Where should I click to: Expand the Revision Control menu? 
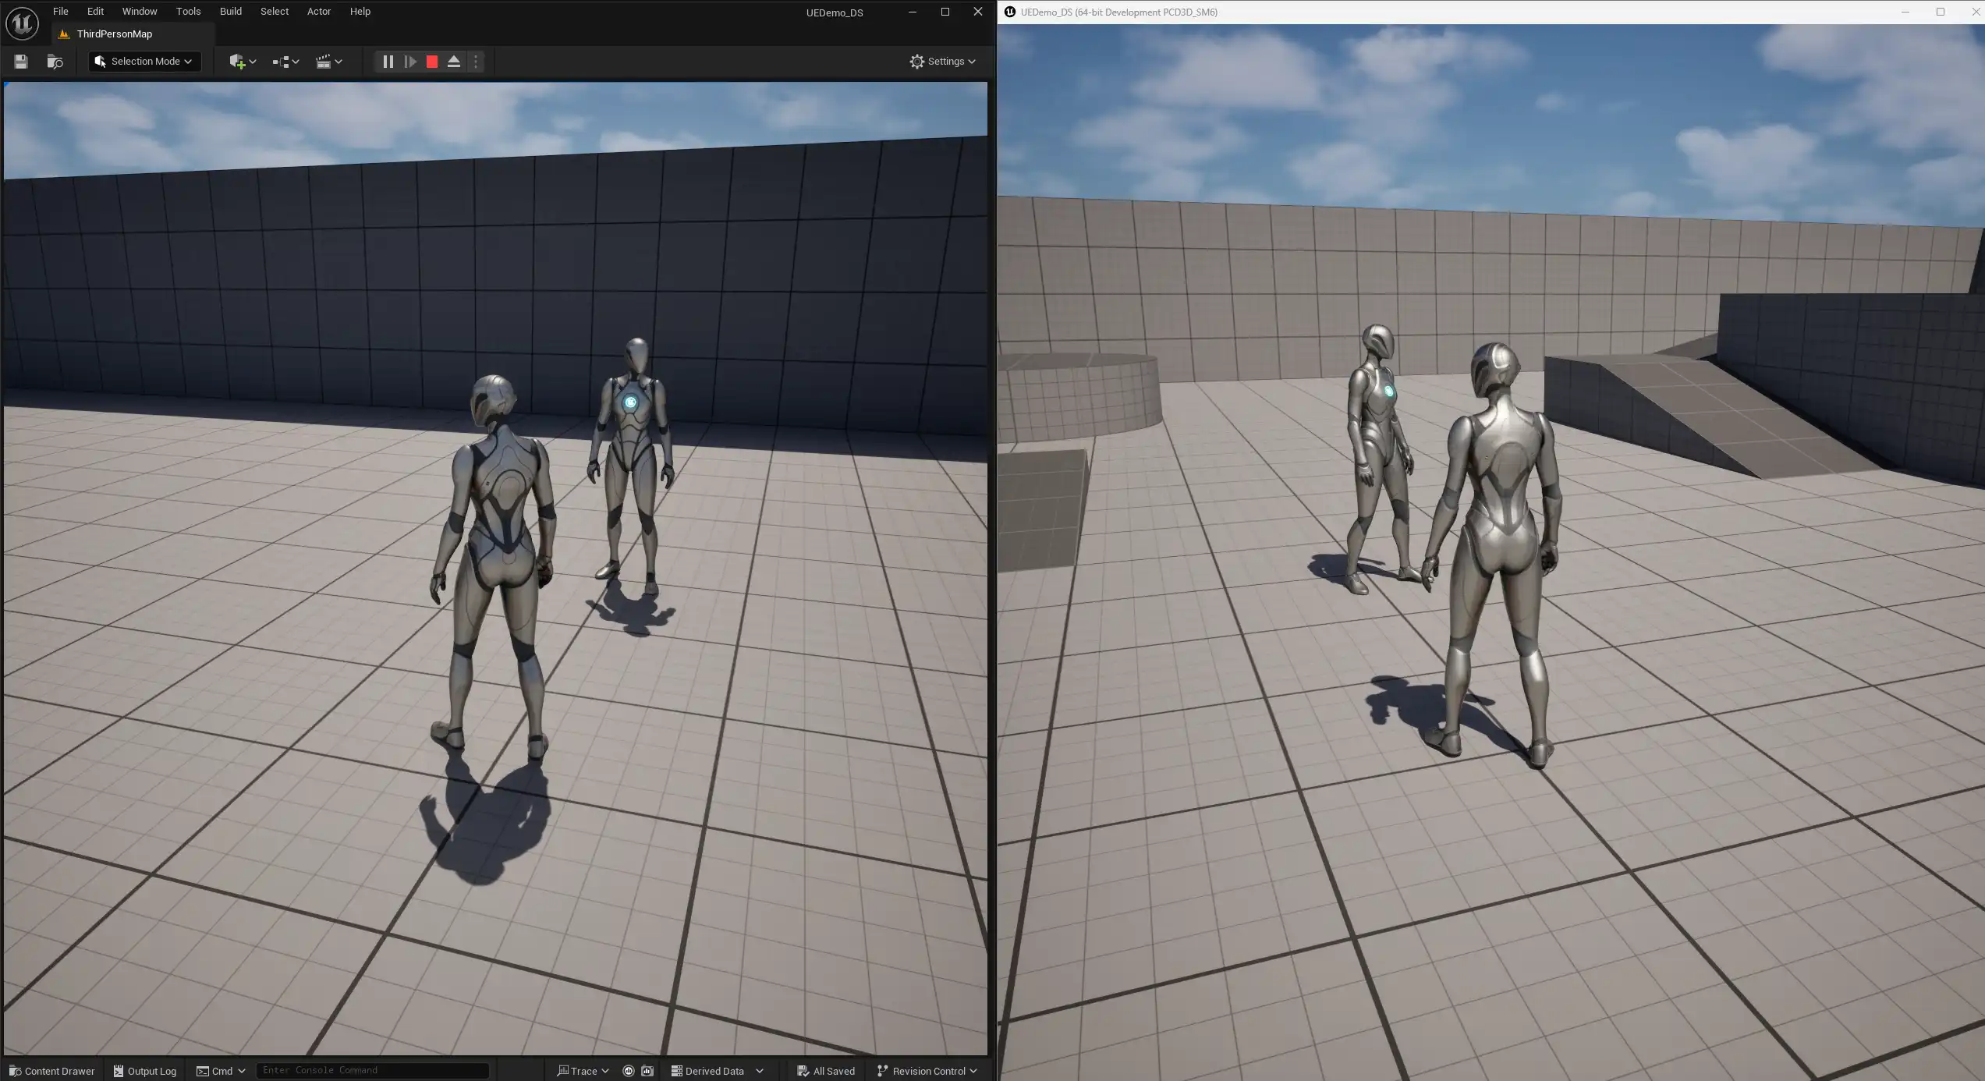(x=927, y=1071)
